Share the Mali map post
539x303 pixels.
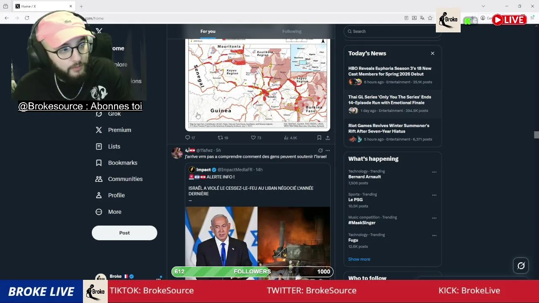328,138
